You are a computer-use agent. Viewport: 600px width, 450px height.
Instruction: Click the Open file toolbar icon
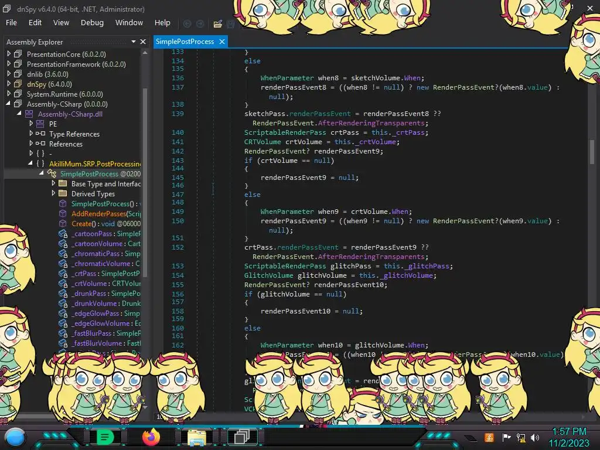(x=218, y=23)
